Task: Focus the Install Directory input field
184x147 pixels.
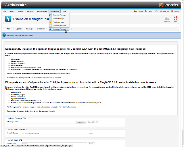Action: click(54, 133)
